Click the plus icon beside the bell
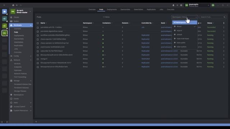230x129 pixels. (x=177, y=5)
